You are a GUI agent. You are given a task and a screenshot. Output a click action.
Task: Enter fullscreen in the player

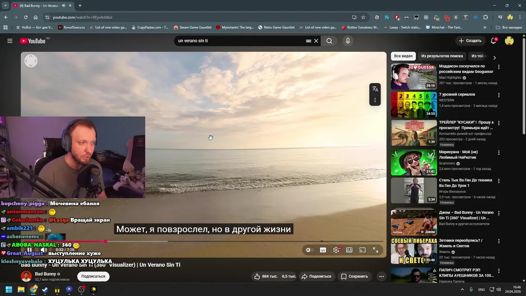(376, 250)
